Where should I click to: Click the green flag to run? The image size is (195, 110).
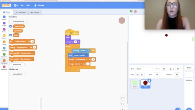tap(131, 12)
